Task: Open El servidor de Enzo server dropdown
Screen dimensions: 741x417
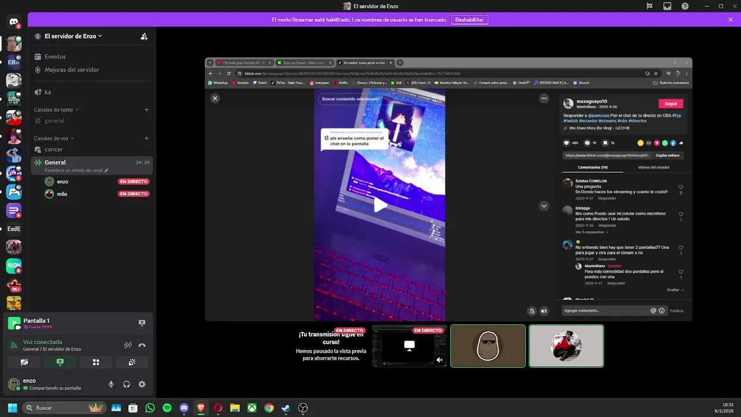Action: click(73, 36)
